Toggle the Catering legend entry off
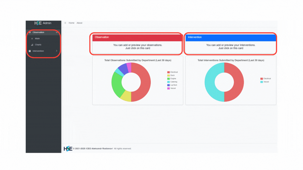Image resolution: width=303 pixels, height=170 pixels. click(173, 82)
